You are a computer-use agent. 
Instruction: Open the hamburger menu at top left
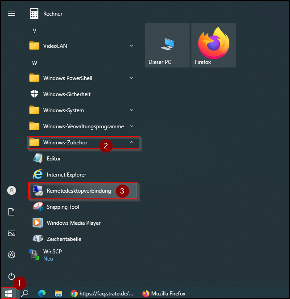pos(12,14)
